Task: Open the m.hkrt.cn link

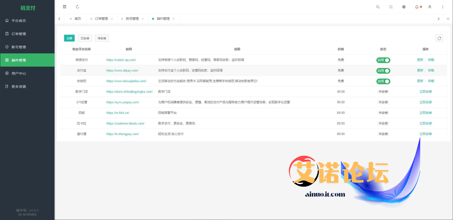Action: pos(118,113)
